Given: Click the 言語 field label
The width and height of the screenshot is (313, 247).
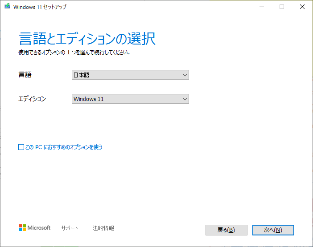Looking at the screenshot, I should point(25,75).
